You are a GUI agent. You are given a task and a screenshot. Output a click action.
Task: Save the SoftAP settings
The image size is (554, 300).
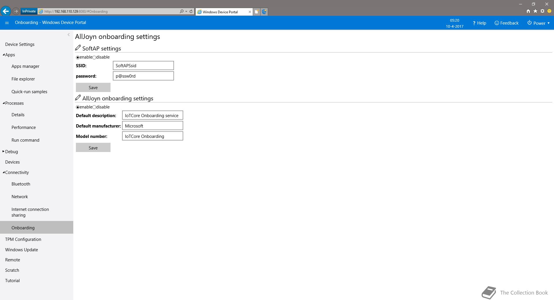point(93,87)
